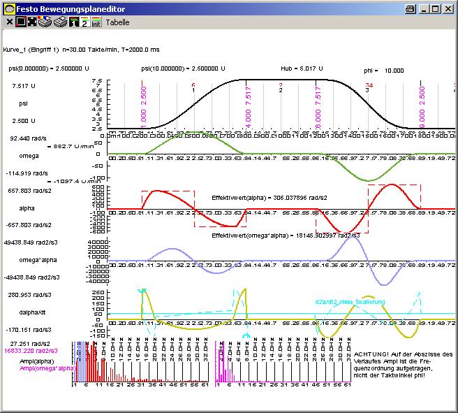Click the magenta marker labeled 4.000 7.517

click(248, 107)
